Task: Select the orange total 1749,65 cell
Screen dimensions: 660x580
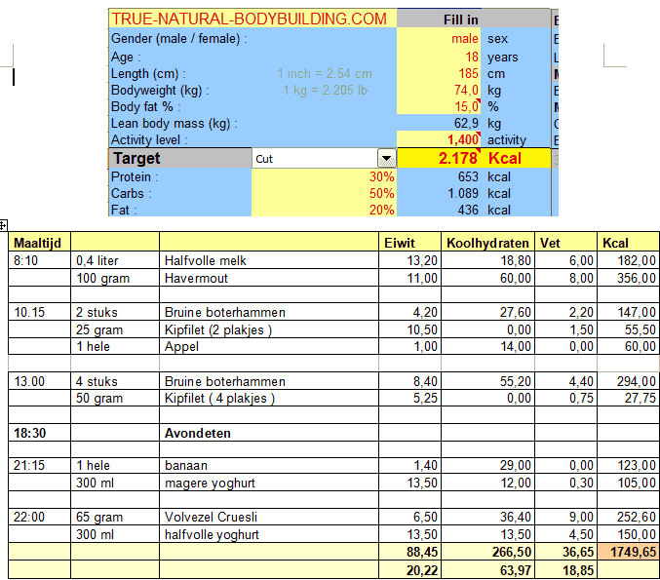Action: [629, 552]
